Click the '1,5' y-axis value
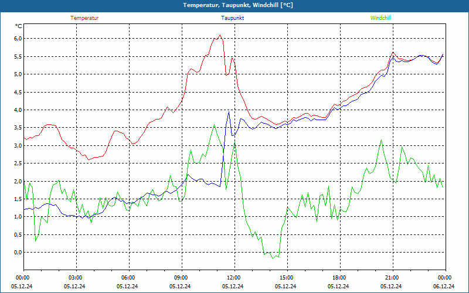Screen dimensions: 469x293 click(x=18, y=199)
